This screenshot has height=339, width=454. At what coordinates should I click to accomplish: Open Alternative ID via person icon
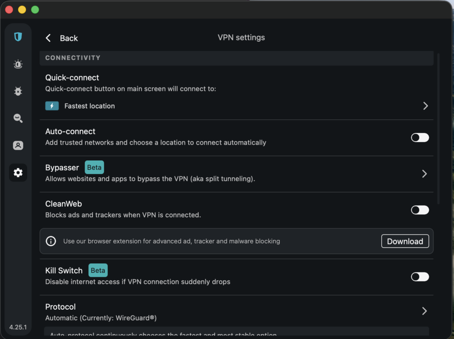[18, 145]
